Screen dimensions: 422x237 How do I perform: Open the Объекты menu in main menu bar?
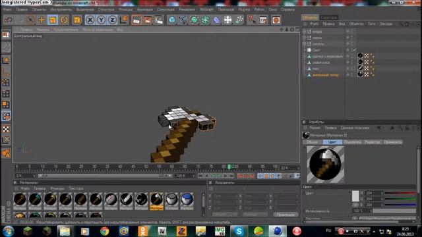coord(39,9)
